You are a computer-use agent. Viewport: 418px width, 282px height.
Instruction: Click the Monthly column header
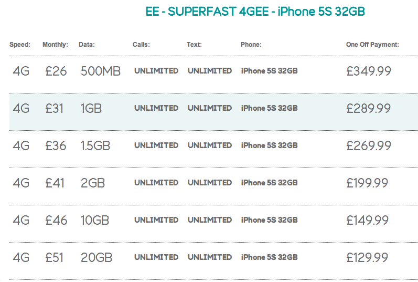coord(55,45)
